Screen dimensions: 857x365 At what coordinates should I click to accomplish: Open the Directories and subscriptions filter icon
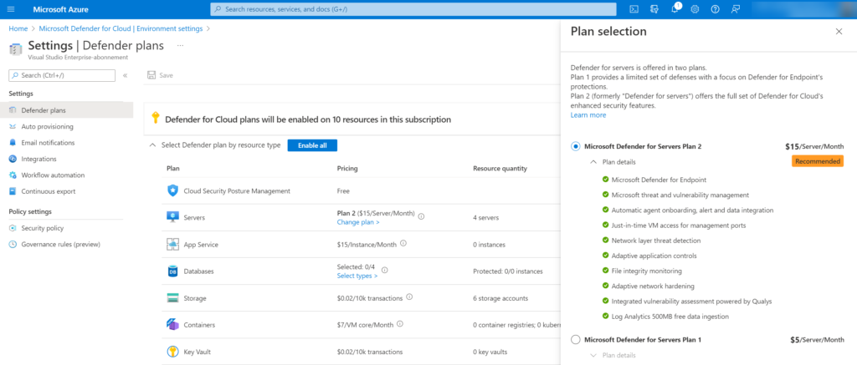(654, 9)
